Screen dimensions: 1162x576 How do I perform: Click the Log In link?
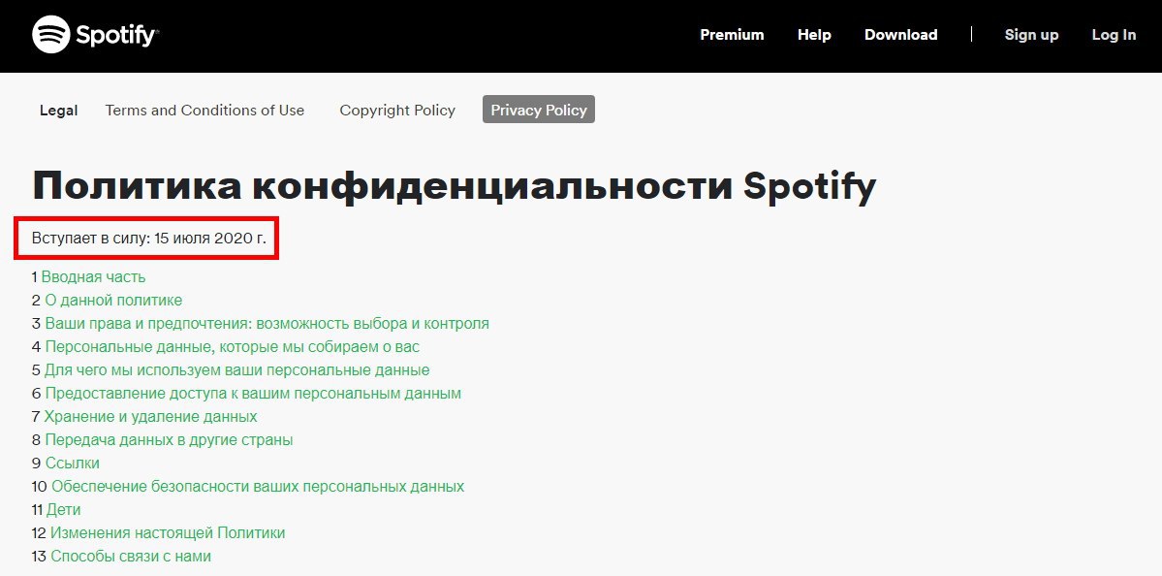point(1114,35)
